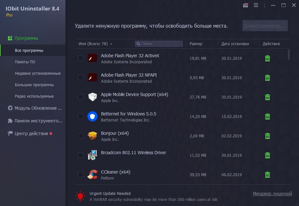Delete Bonjour (x64) using its trash icon
Image resolution: width=299 pixels, height=206 pixels.
[268, 136]
